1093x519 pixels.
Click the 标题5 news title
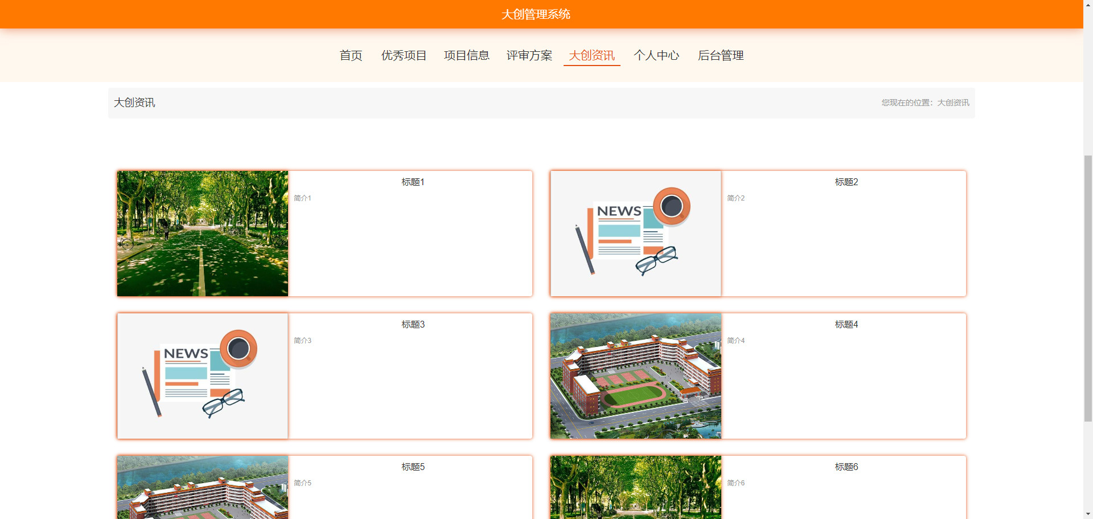(413, 467)
